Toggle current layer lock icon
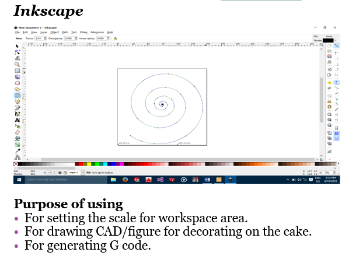 pos(65,173)
